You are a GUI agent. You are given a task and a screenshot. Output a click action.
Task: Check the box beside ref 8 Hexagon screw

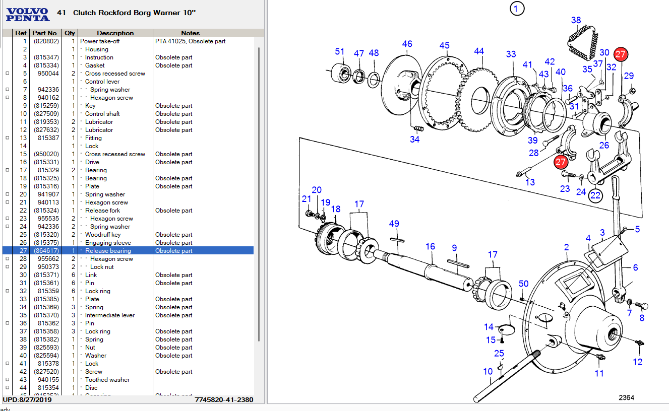click(7, 98)
